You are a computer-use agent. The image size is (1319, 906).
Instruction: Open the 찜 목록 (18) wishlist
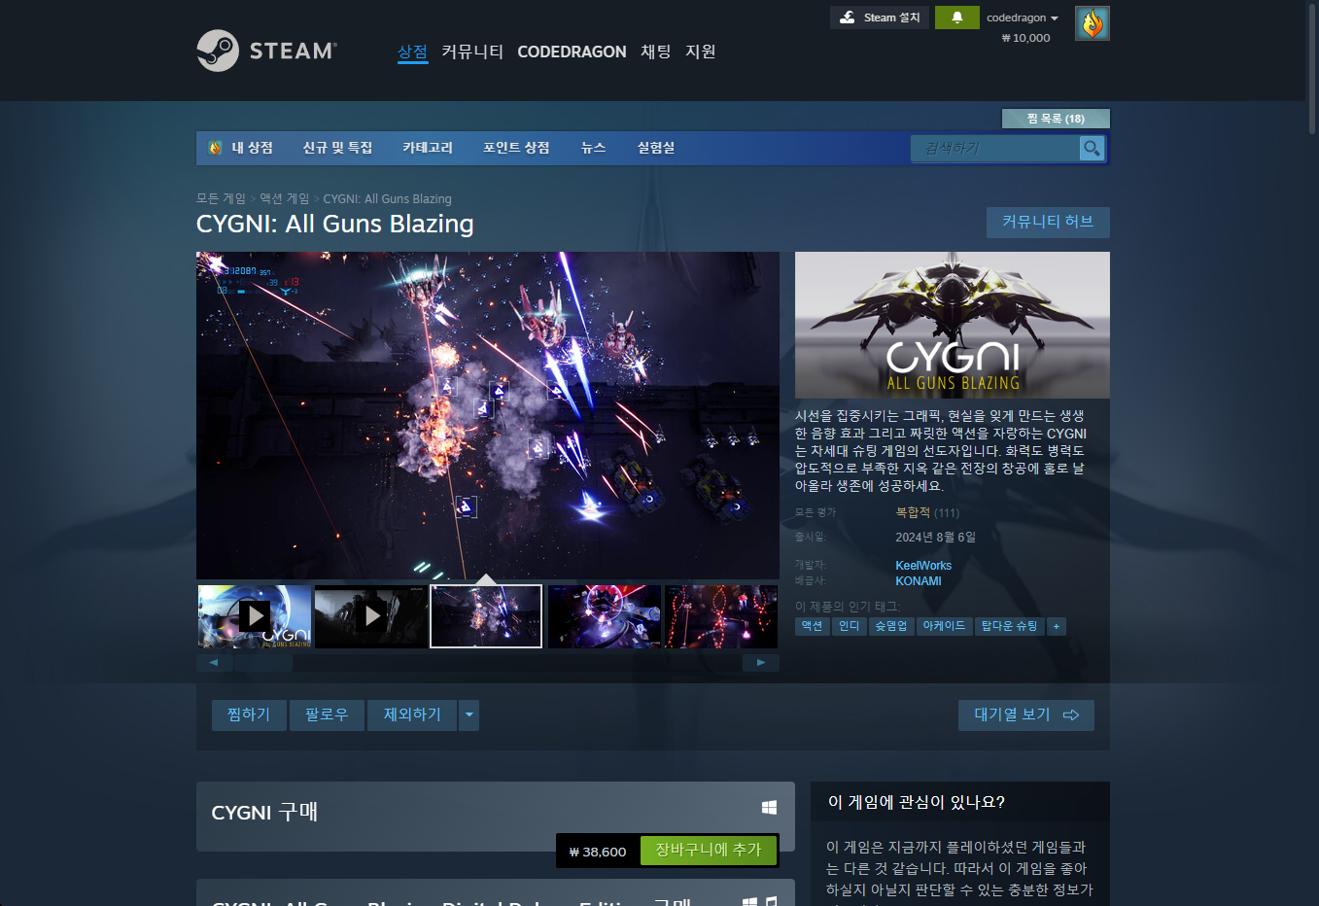pyautogui.click(x=1056, y=119)
